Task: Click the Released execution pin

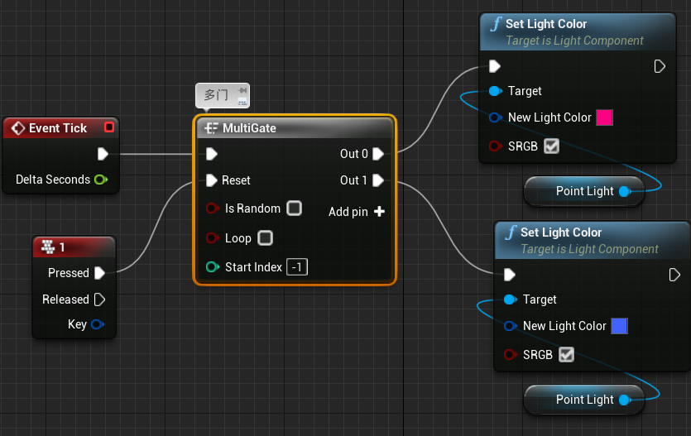Action: (99, 299)
